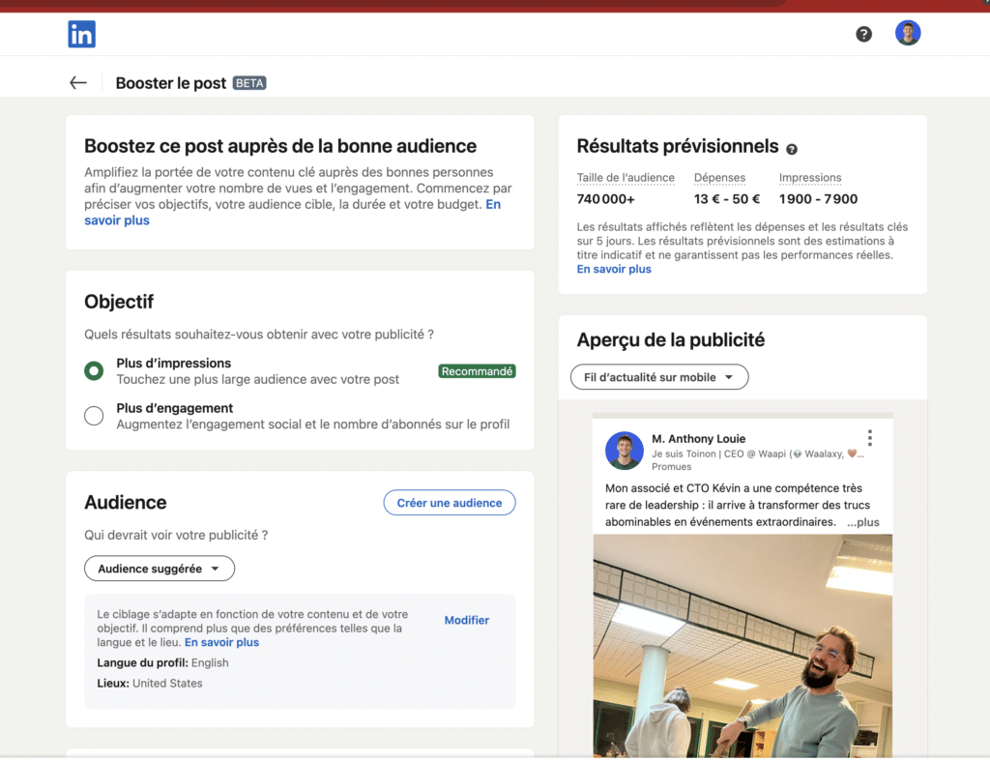Viewport: 990px width, 761px height.
Task: Select the Plus d'engagement objective
Action: click(94, 414)
